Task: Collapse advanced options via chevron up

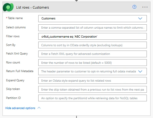Action: click(x=39, y=108)
